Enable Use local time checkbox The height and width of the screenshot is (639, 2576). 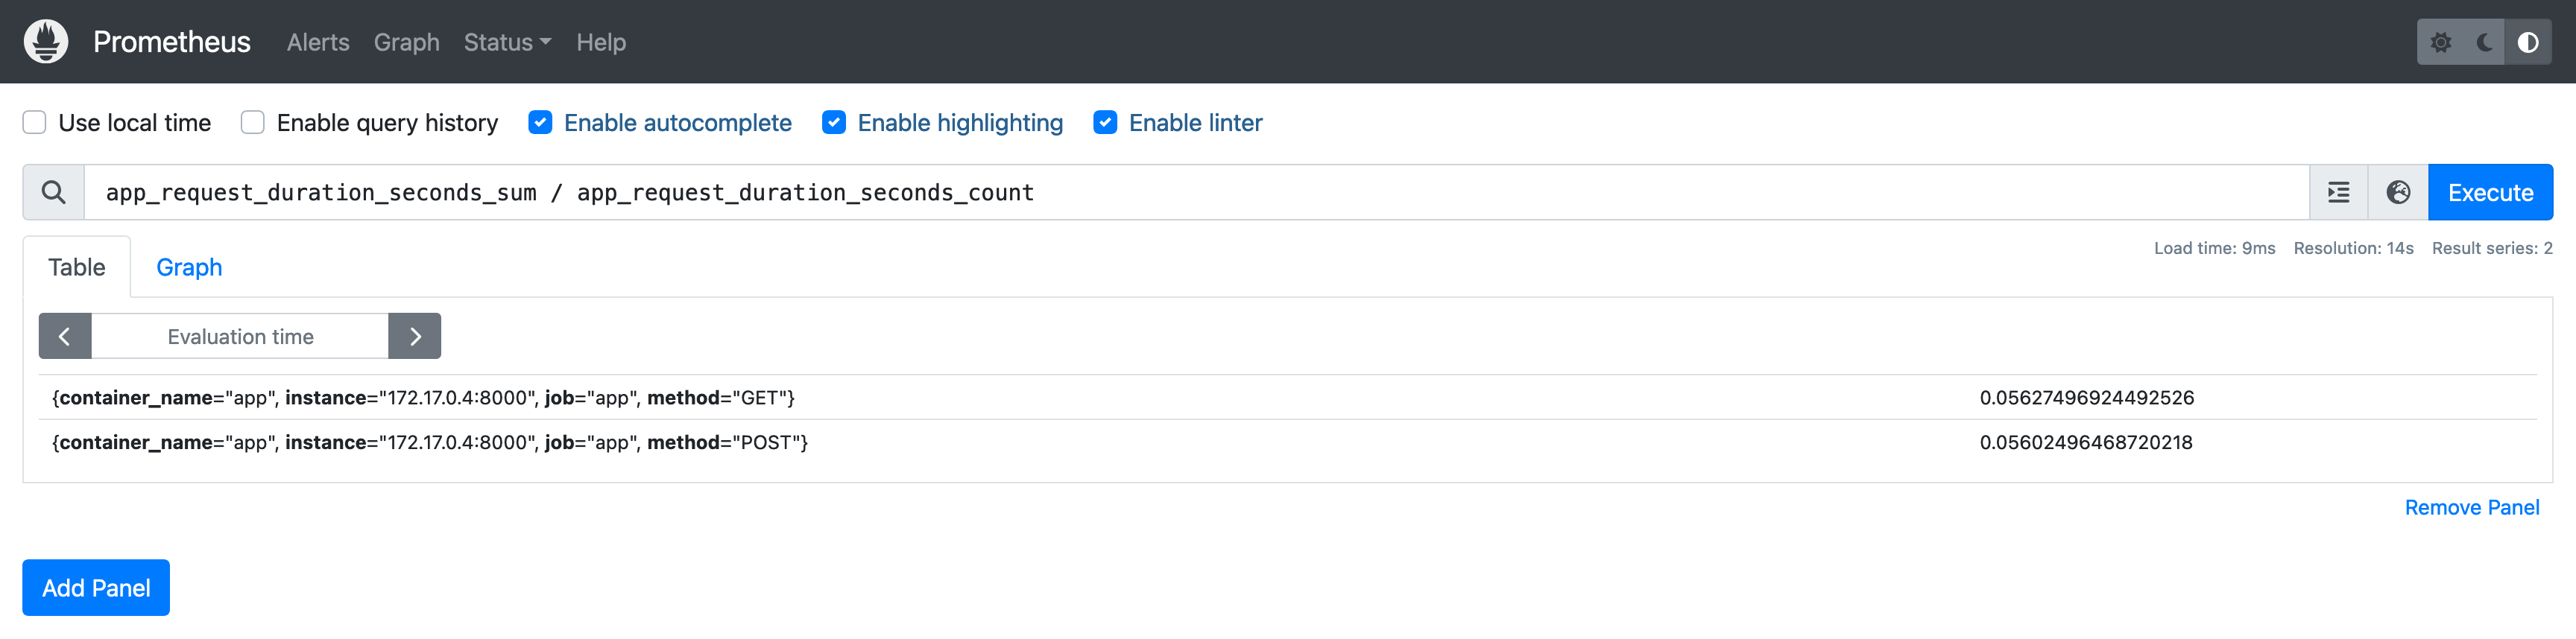pyautogui.click(x=35, y=123)
